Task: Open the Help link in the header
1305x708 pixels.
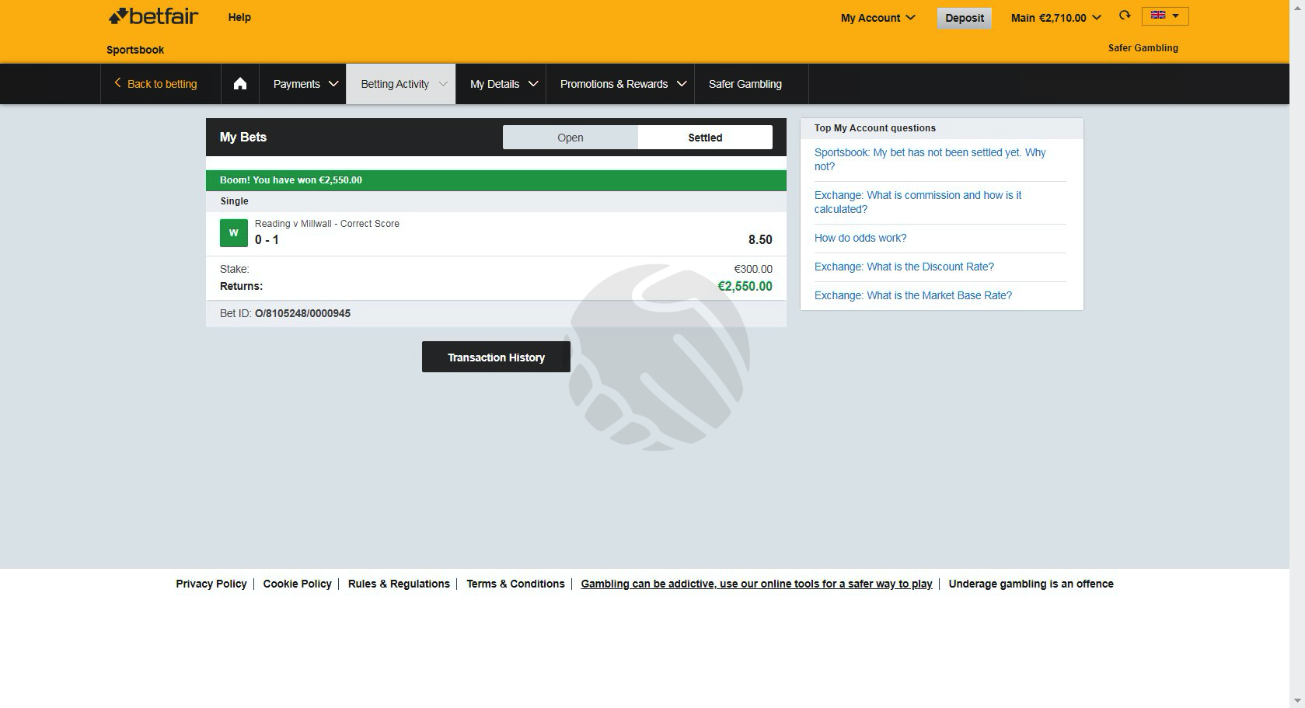Action: click(239, 17)
